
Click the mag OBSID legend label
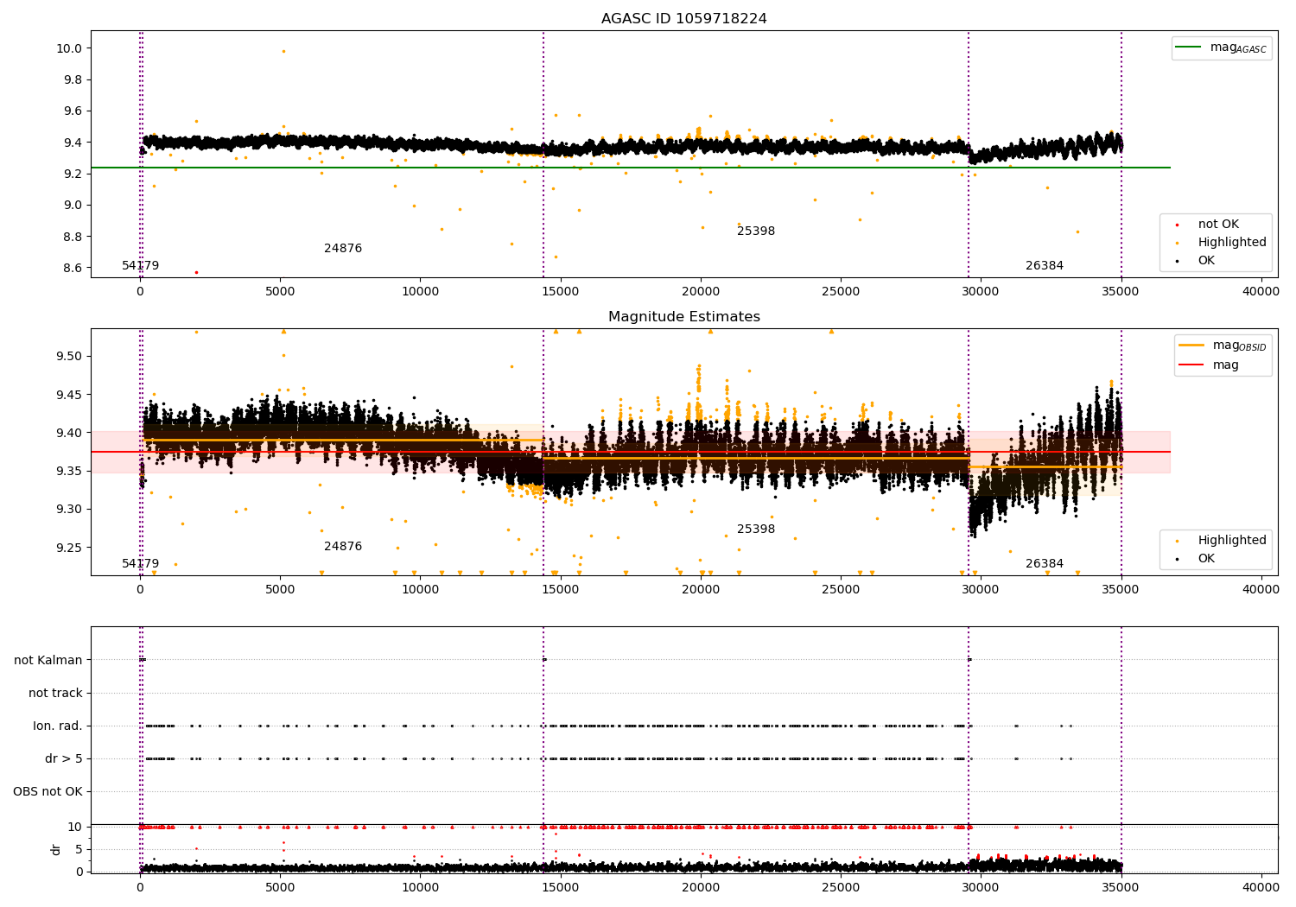(x=1239, y=346)
